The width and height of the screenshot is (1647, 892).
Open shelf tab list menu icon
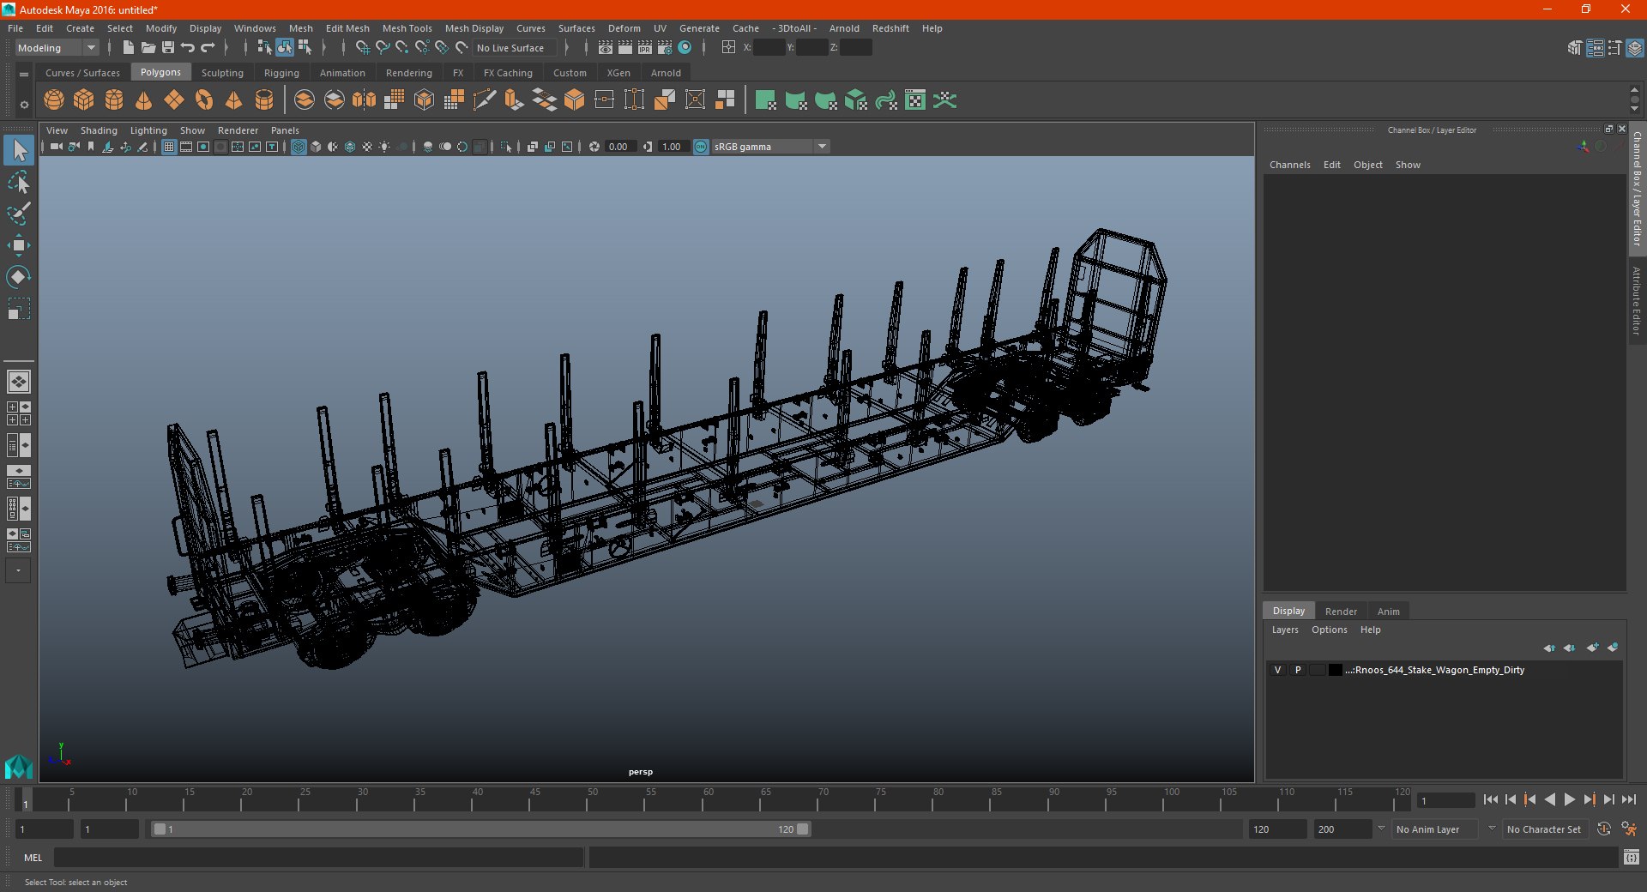click(x=24, y=74)
